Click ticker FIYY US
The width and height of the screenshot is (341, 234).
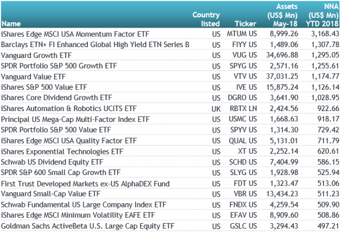point(243,45)
